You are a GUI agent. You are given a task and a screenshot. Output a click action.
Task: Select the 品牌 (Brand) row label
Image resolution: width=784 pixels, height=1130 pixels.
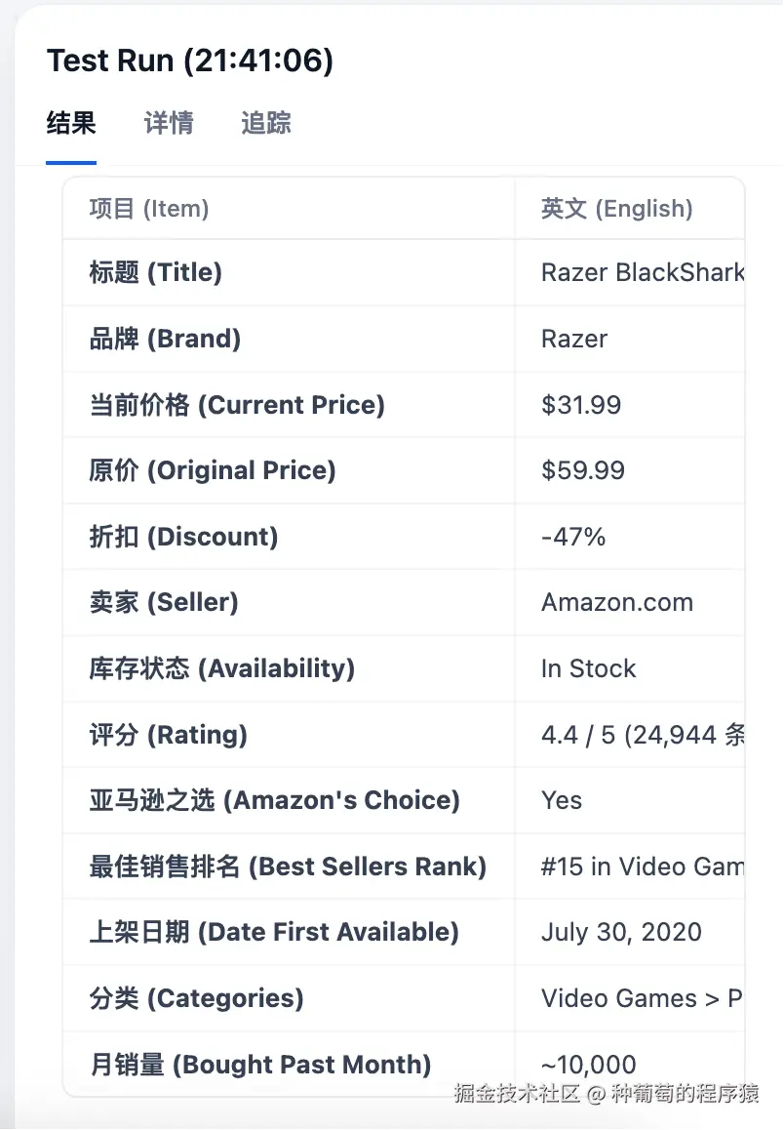pos(165,339)
